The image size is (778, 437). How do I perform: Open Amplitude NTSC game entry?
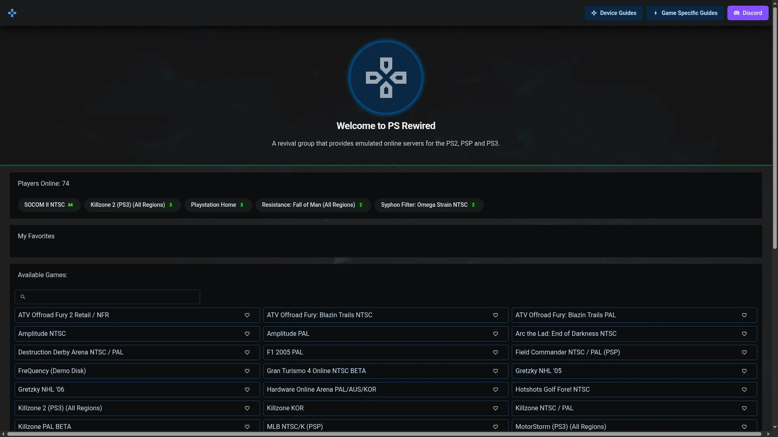click(137, 334)
